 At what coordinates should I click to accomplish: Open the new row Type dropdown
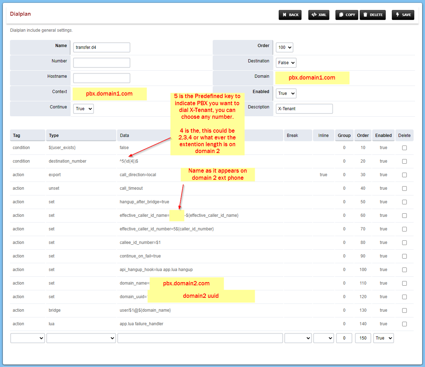pyautogui.click(x=81, y=338)
